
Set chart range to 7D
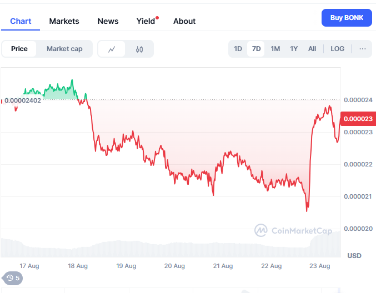256,49
